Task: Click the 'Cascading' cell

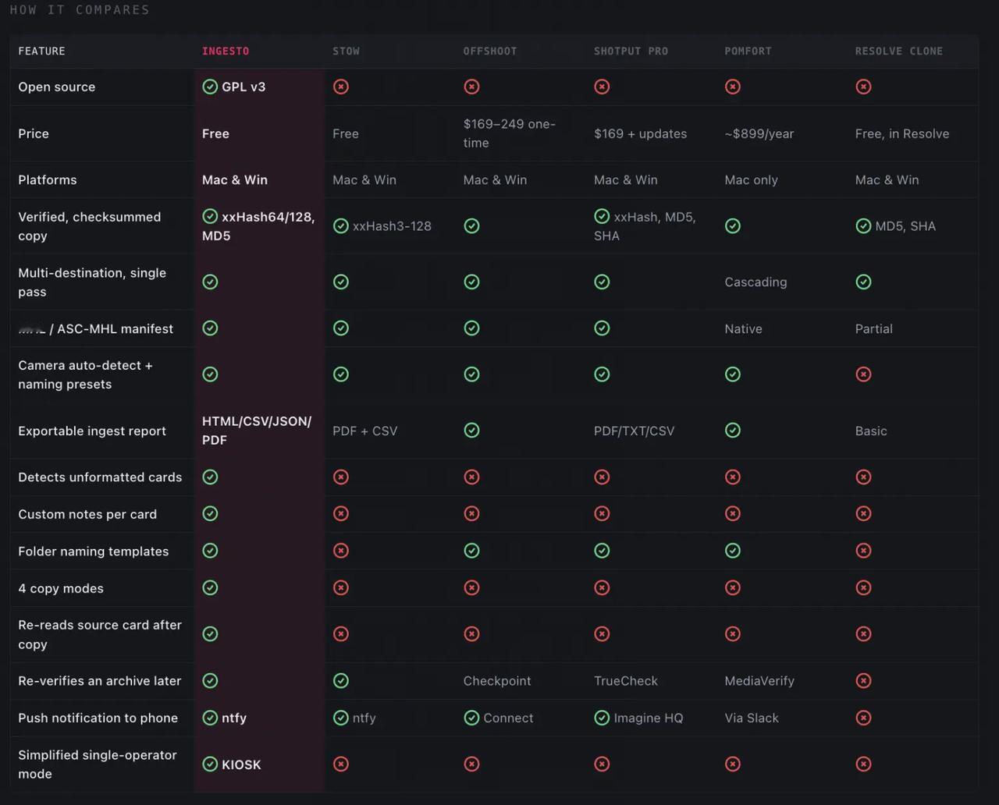Action: 755,282
